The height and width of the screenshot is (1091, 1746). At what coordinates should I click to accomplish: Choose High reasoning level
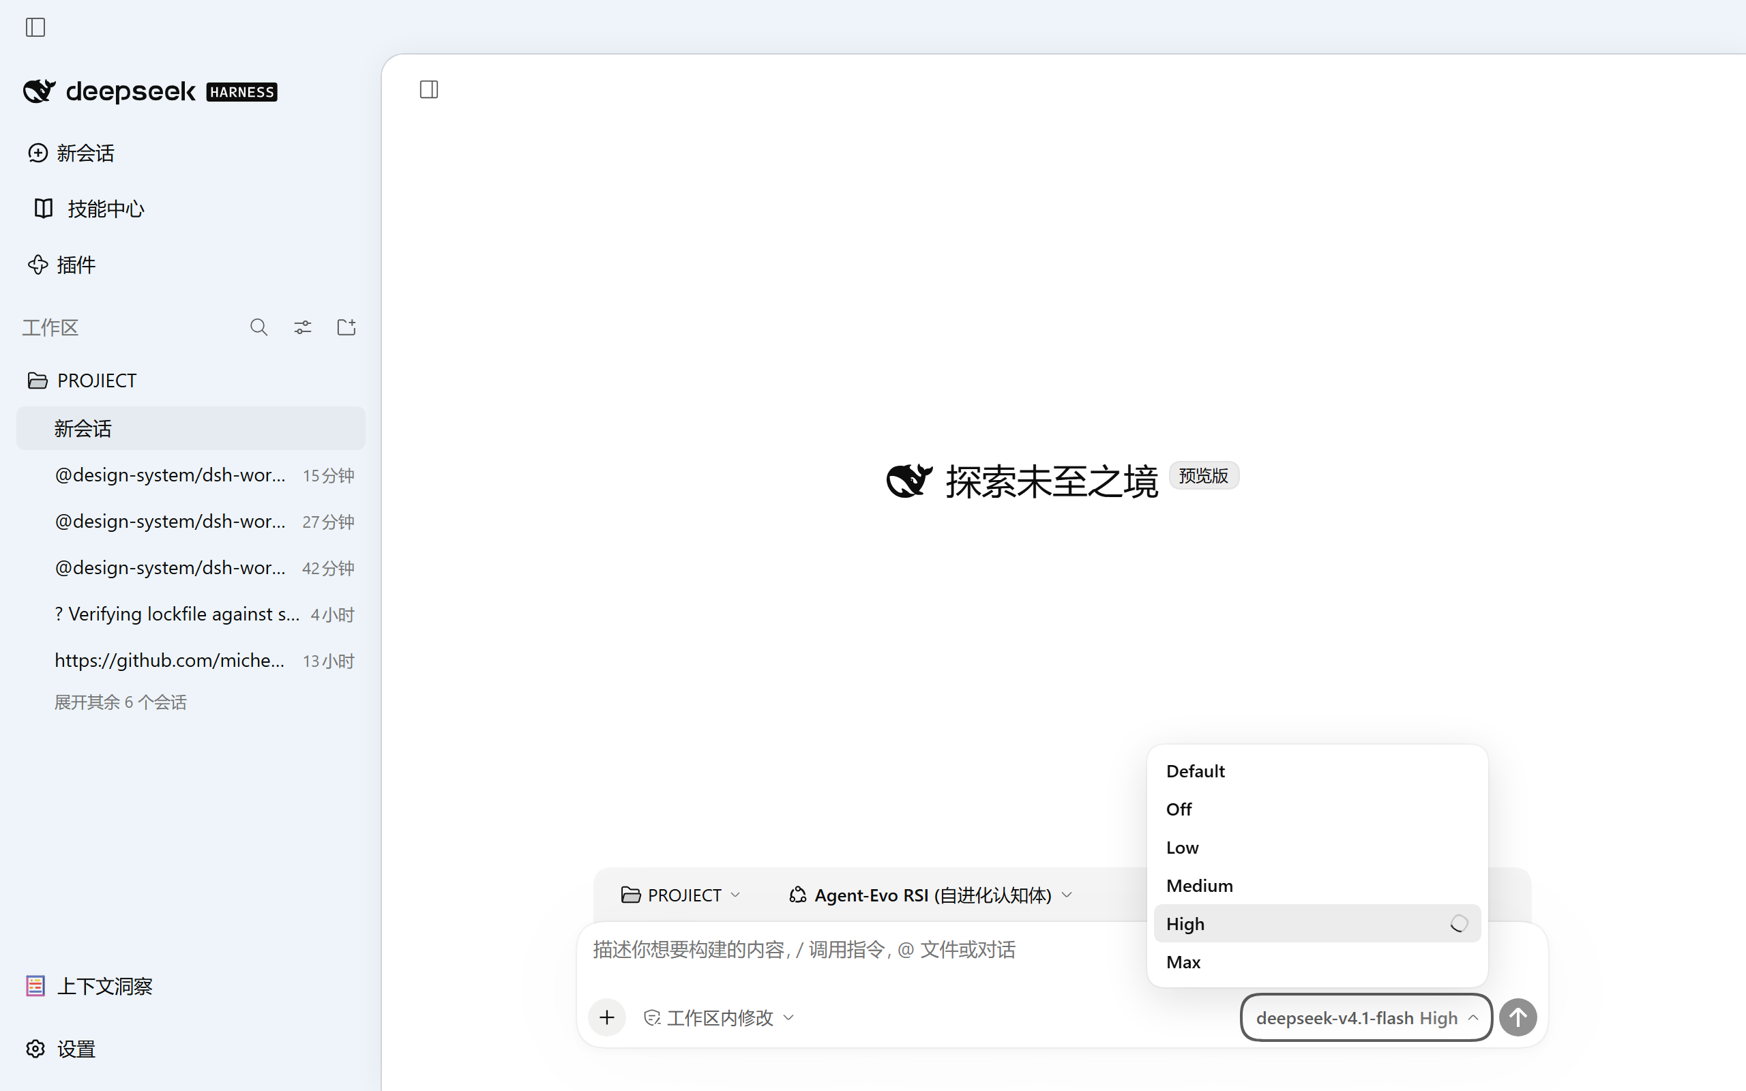pos(1318,923)
